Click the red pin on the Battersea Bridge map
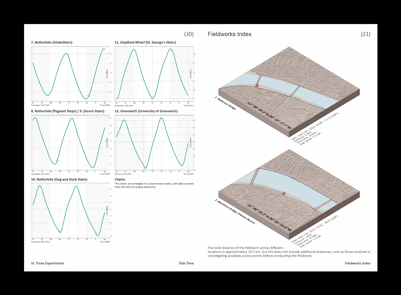 (257, 85)
